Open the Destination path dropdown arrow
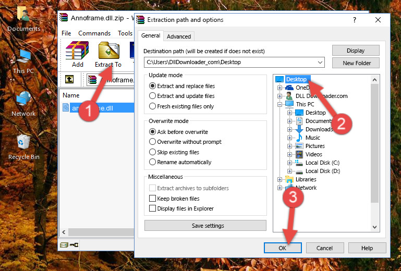401x271 pixels. [320, 63]
